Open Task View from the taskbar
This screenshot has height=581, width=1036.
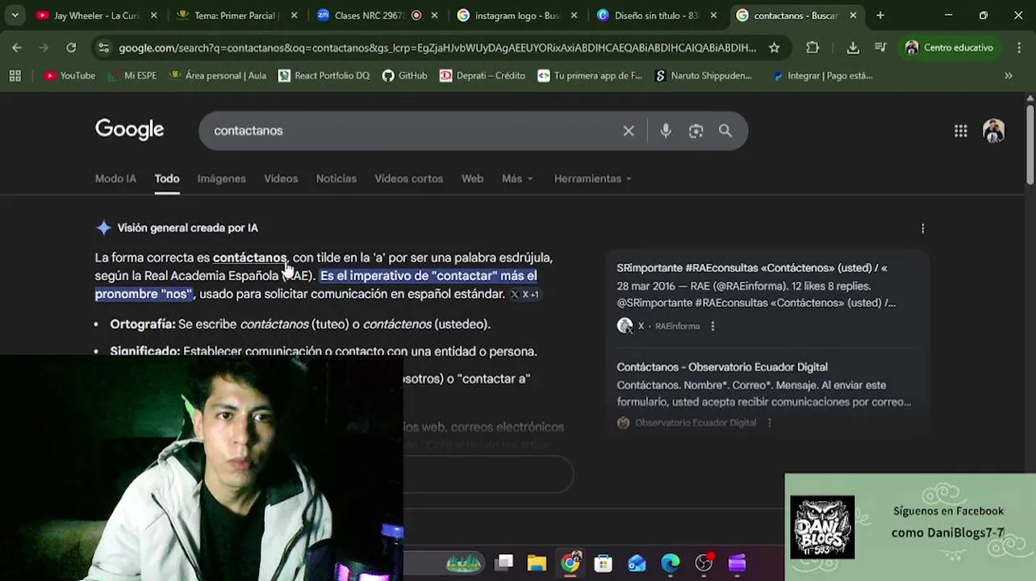[503, 562]
